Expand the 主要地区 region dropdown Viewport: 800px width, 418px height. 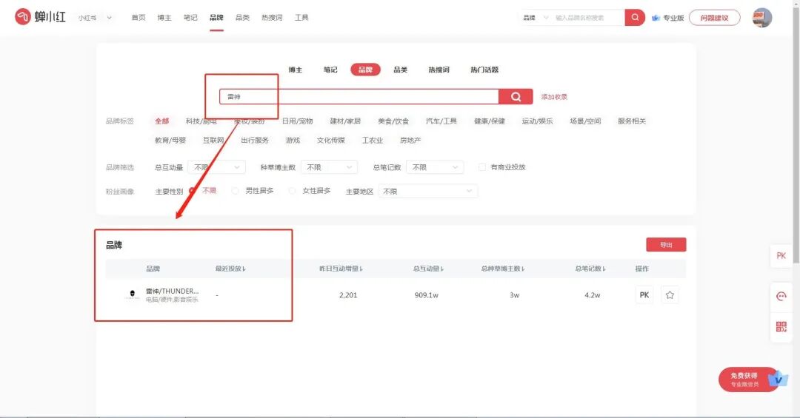[x=428, y=191]
